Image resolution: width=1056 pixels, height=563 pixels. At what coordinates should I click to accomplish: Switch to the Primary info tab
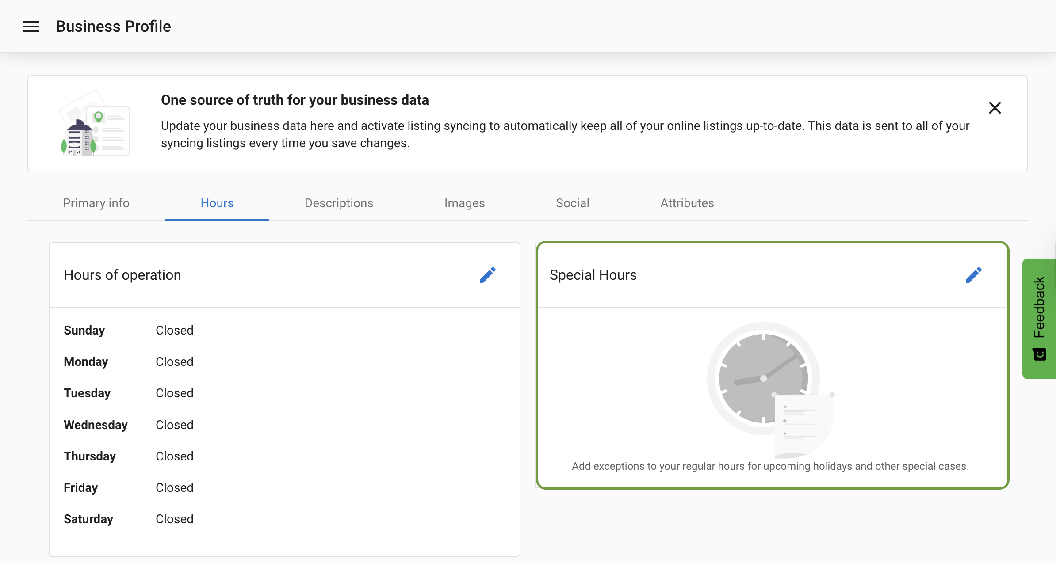[96, 203]
